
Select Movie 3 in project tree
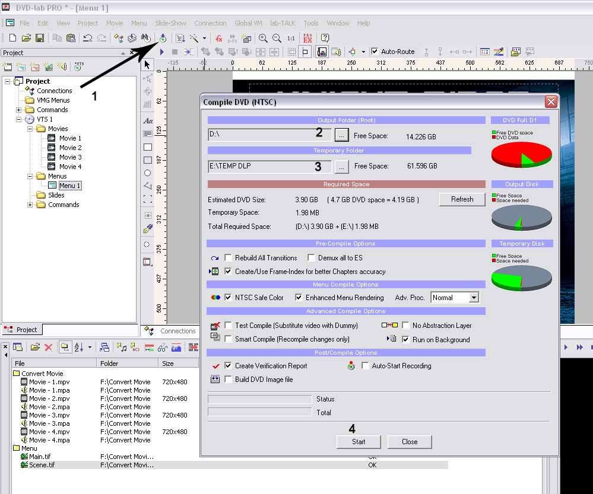pyautogui.click(x=71, y=157)
